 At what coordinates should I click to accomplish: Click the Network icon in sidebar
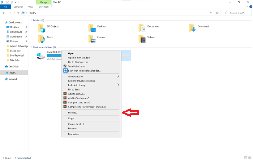6,79
